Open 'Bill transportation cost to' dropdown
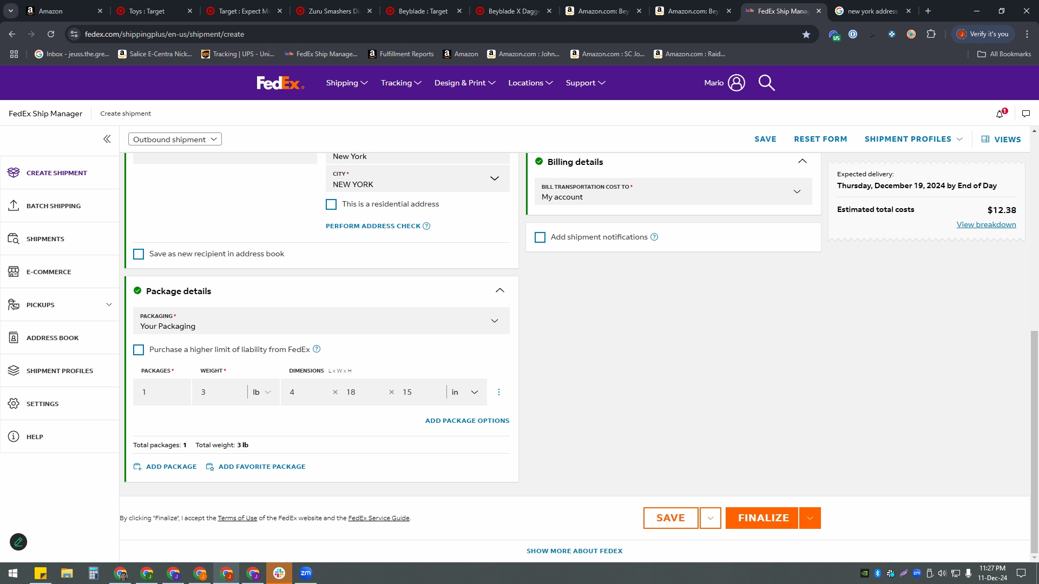The width and height of the screenshot is (1039, 584). point(673,192)
